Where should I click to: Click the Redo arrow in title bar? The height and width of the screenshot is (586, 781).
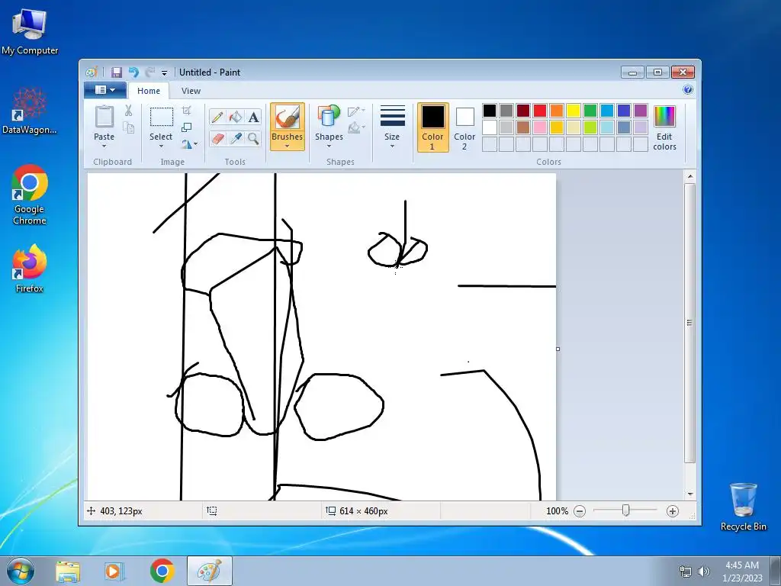tap(150, 72)
